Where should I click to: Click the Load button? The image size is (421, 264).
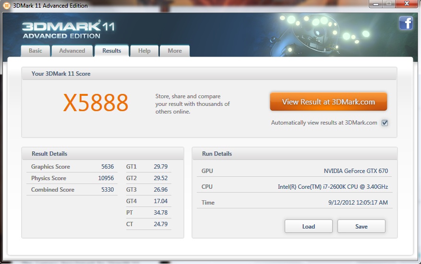[309, 227]
